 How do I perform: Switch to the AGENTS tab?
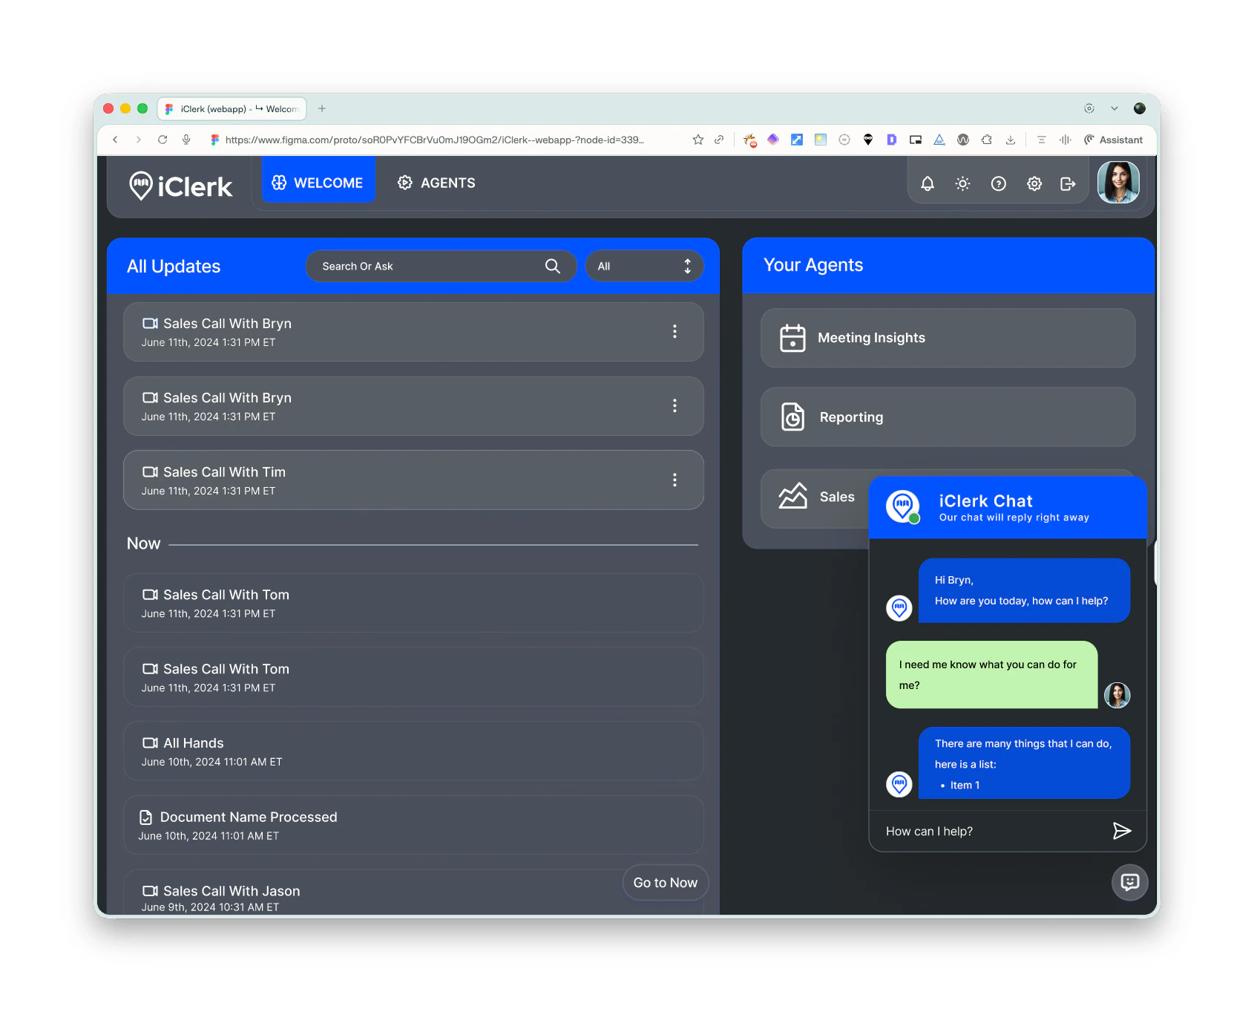click(x=437, y=183)
